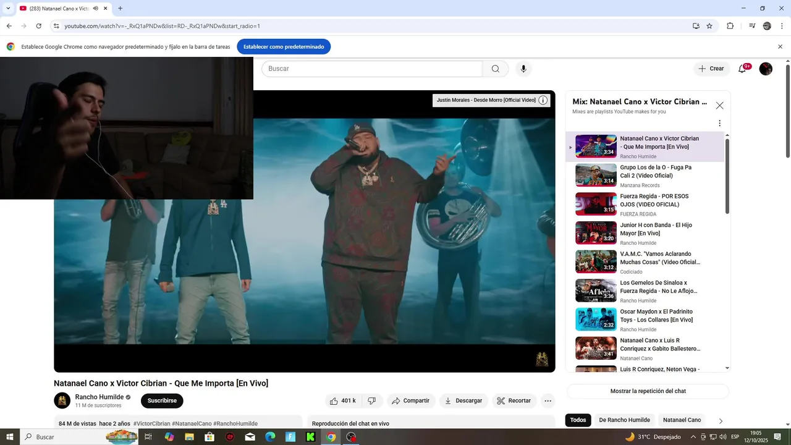Open Microsoft Edge from taskbar
This screenshot has height=445, width=791.
coord(270,437)
